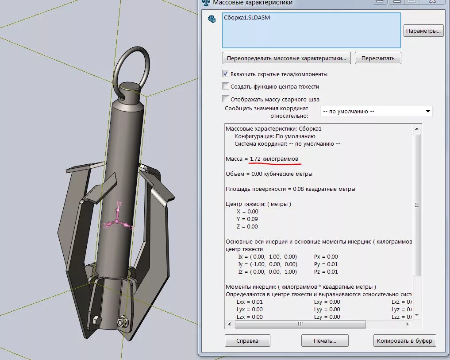This screenshot has width=450, height=360.
Task: Open the Параметры... options button
Action: (x=423, y=31)
